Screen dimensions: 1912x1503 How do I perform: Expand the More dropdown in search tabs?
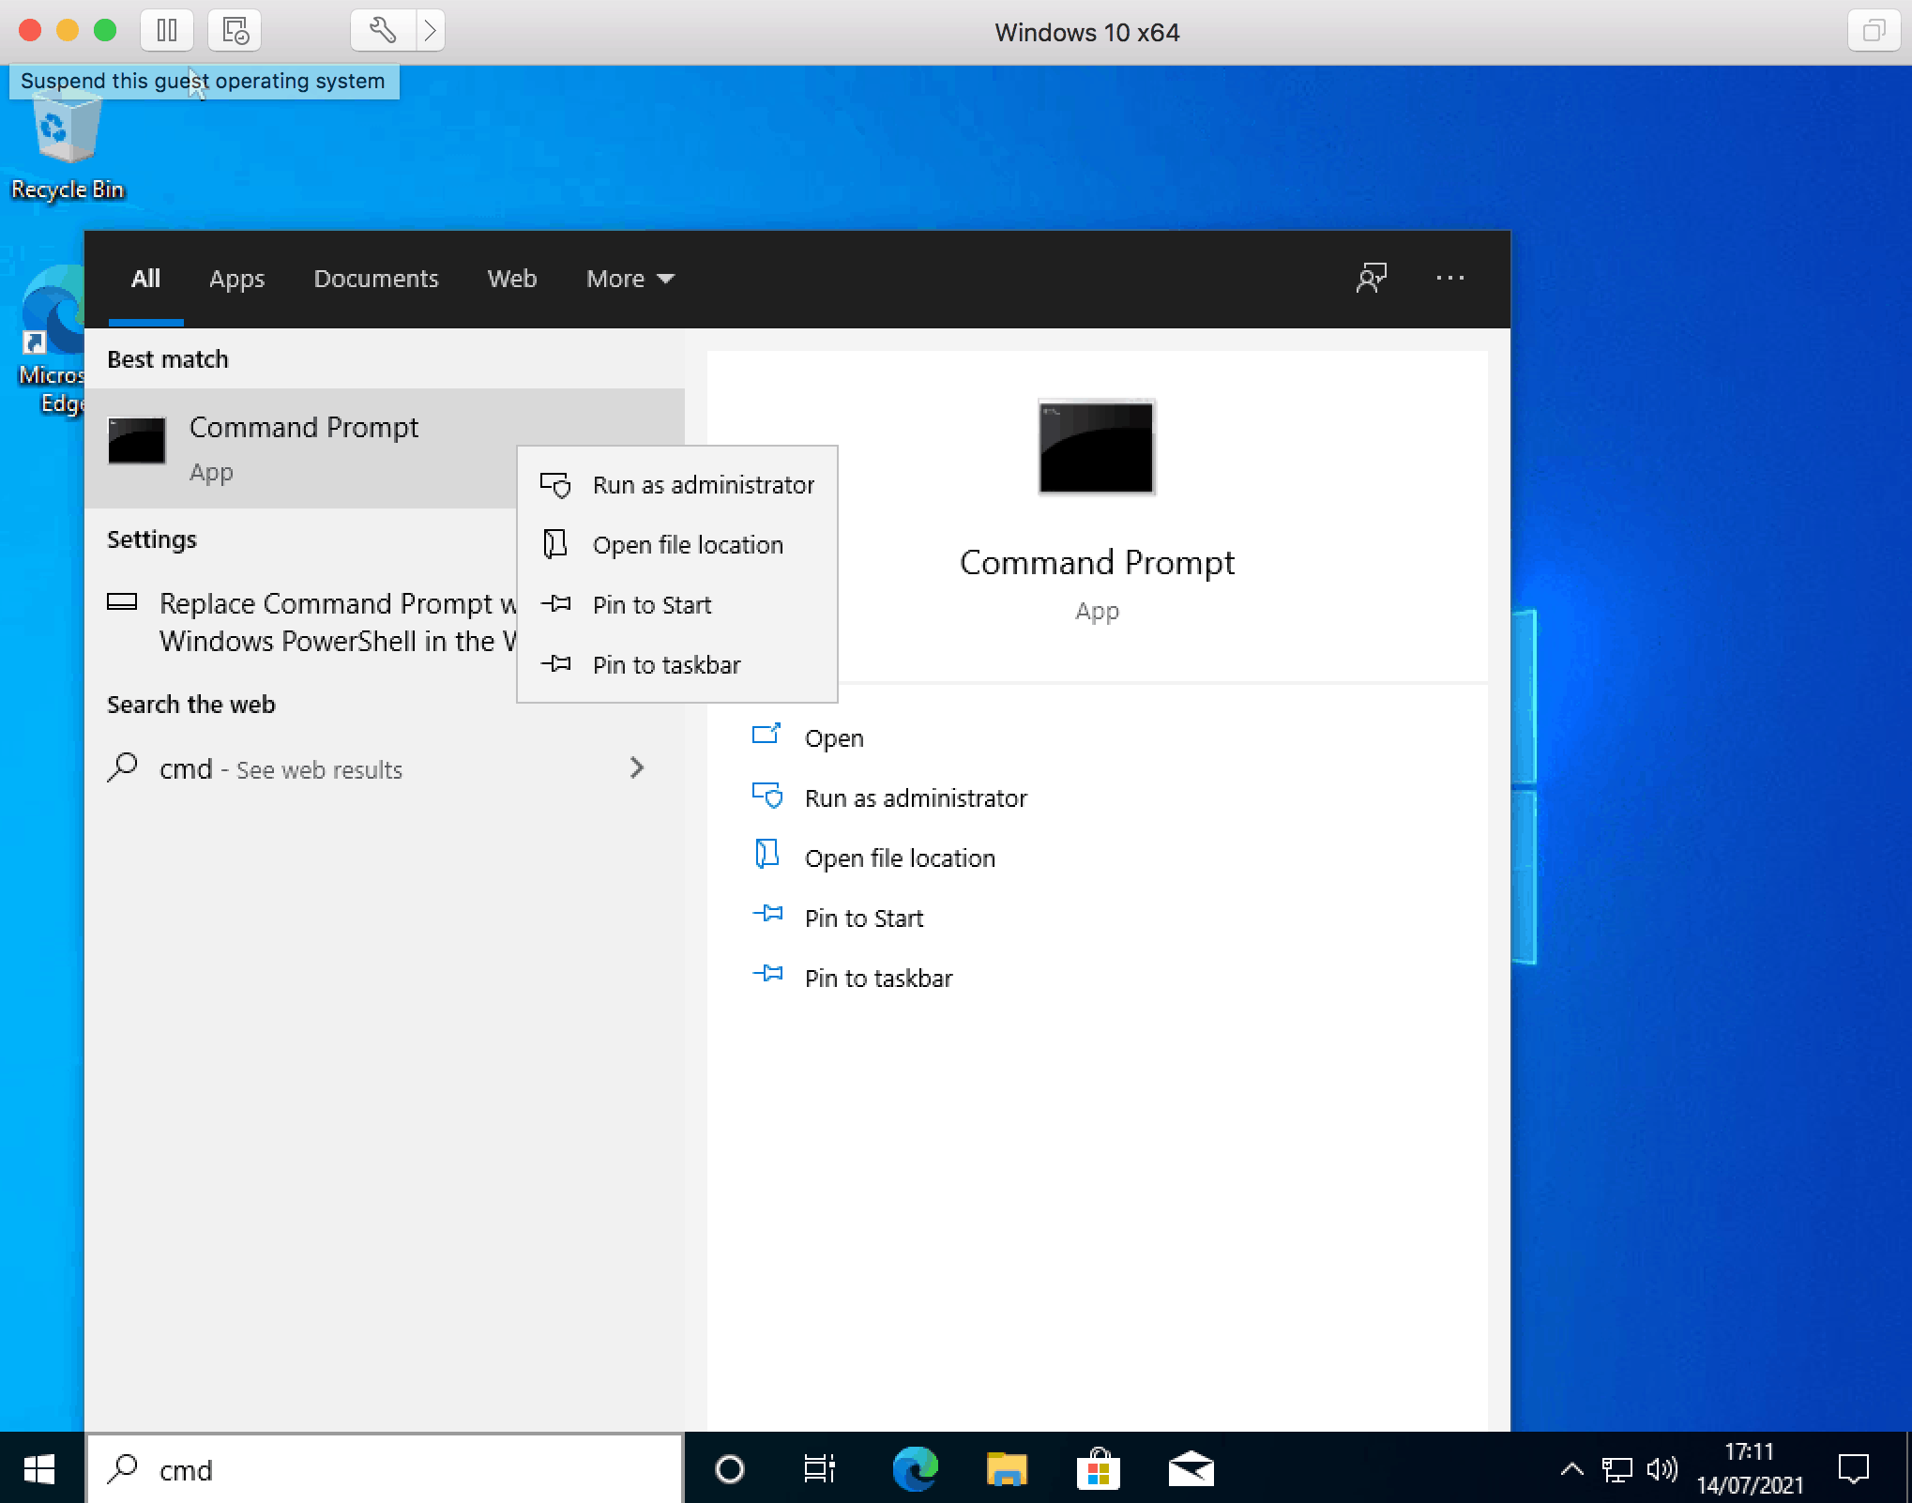click(630, 279)
